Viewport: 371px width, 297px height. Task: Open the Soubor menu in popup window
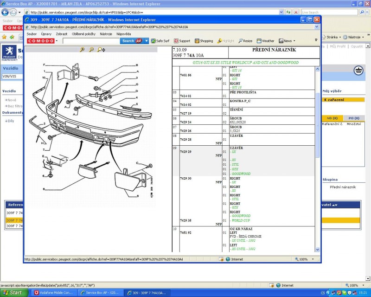click(x=32, y=34)
